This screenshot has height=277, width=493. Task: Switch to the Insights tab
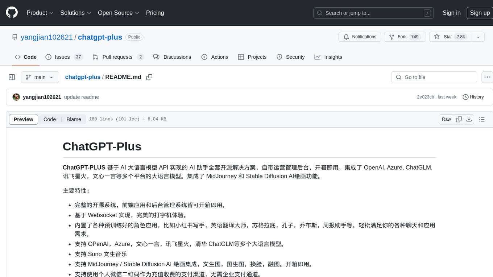click(x=328, y=57)
